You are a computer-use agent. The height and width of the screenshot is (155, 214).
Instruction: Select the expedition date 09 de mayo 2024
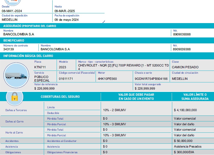67,20
